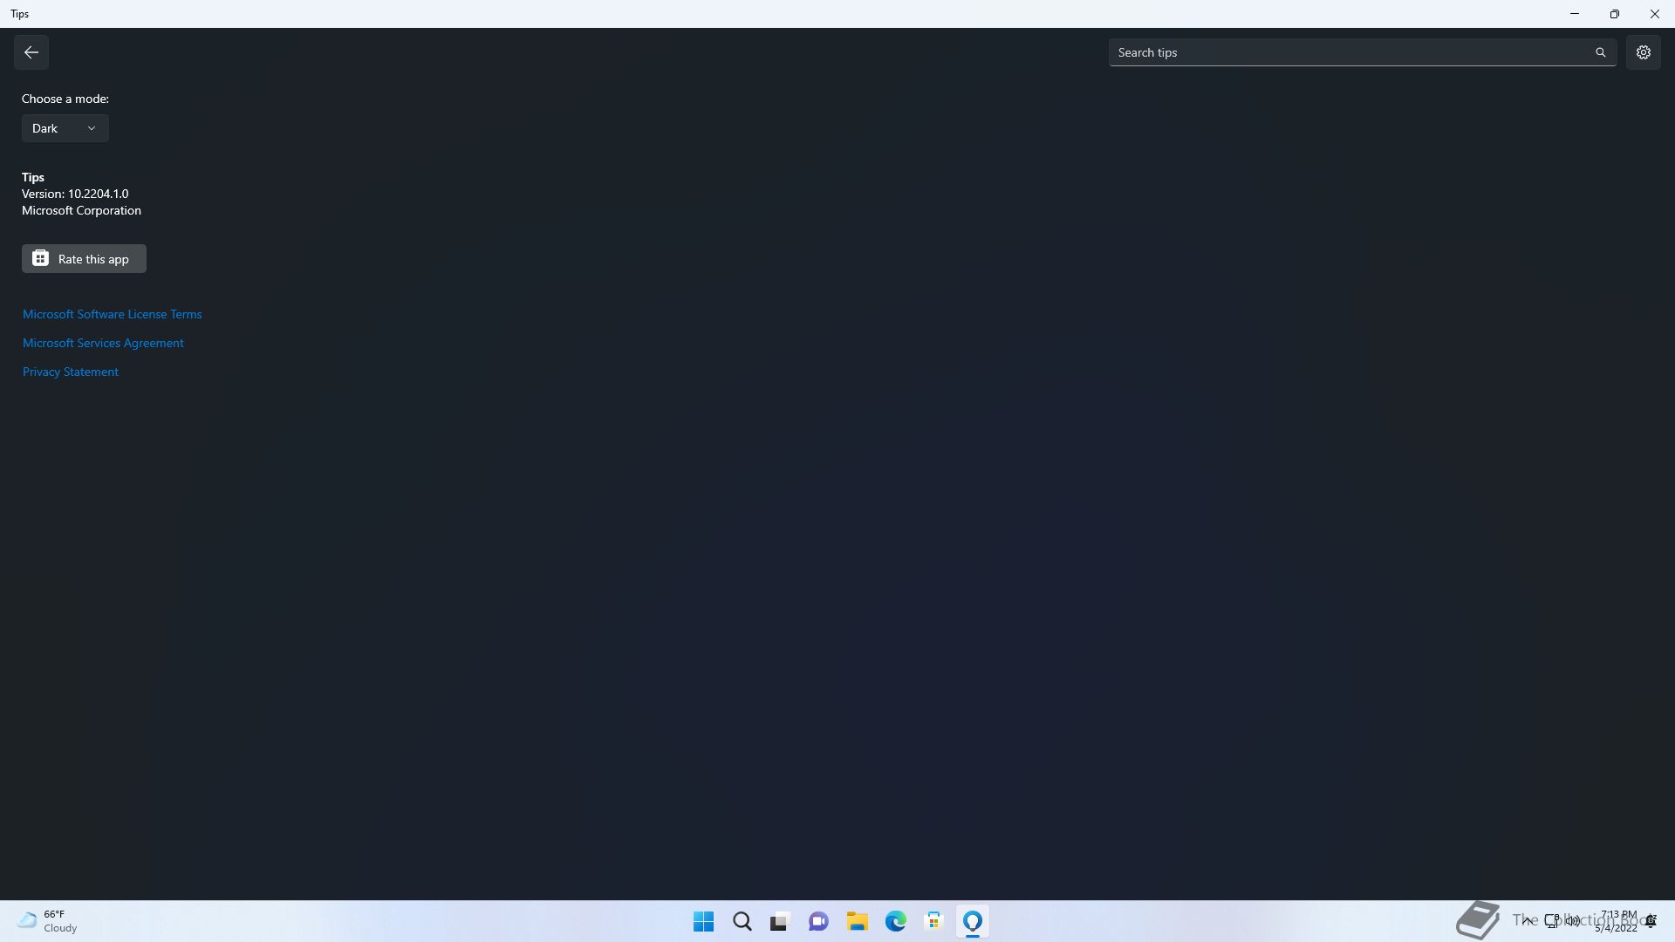Open weather widget showing 66°F Cloudy
Viewport: 1675px width, 942px height.
pyautogui.click(x=48, y=921)
